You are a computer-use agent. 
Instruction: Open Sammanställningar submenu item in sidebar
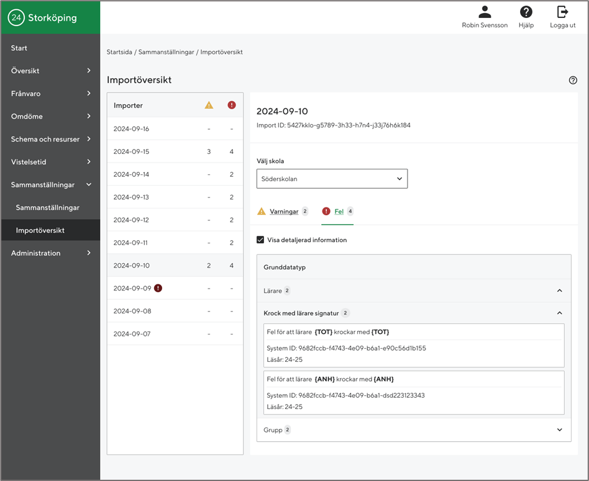tap(47, 207)
